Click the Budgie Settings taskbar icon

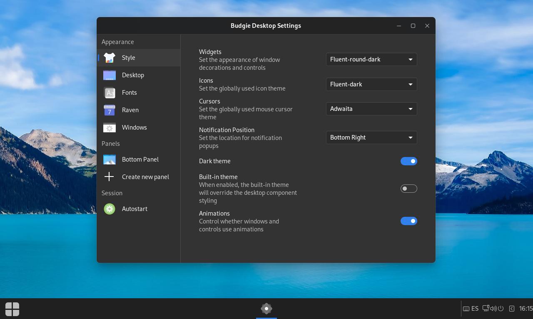click(x=266, y=309)
